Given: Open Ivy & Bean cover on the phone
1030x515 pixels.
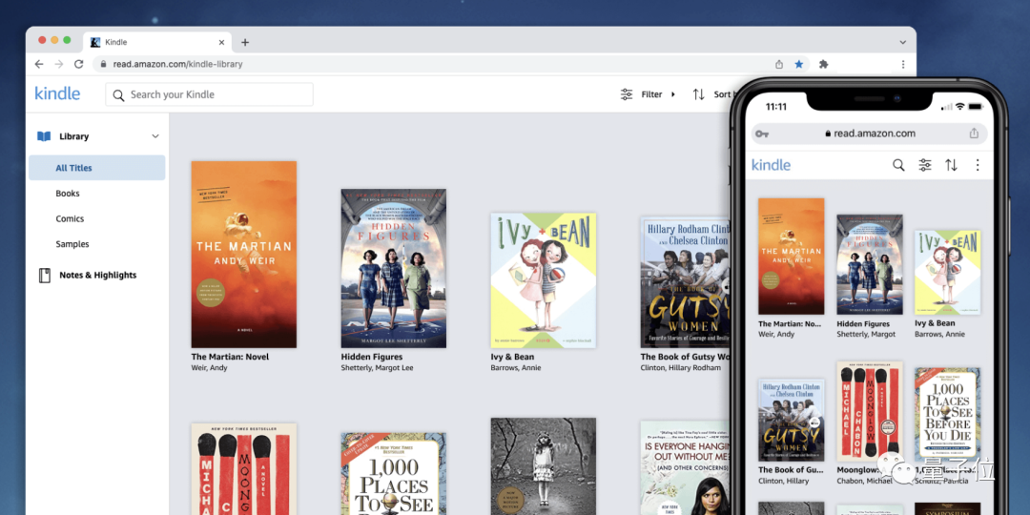Looking at the screenshot, I should click(948, 272).
